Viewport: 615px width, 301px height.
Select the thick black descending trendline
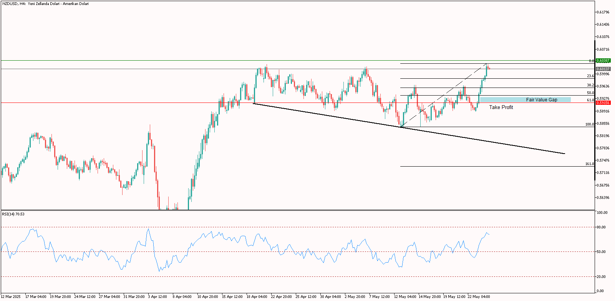[409, 128]
